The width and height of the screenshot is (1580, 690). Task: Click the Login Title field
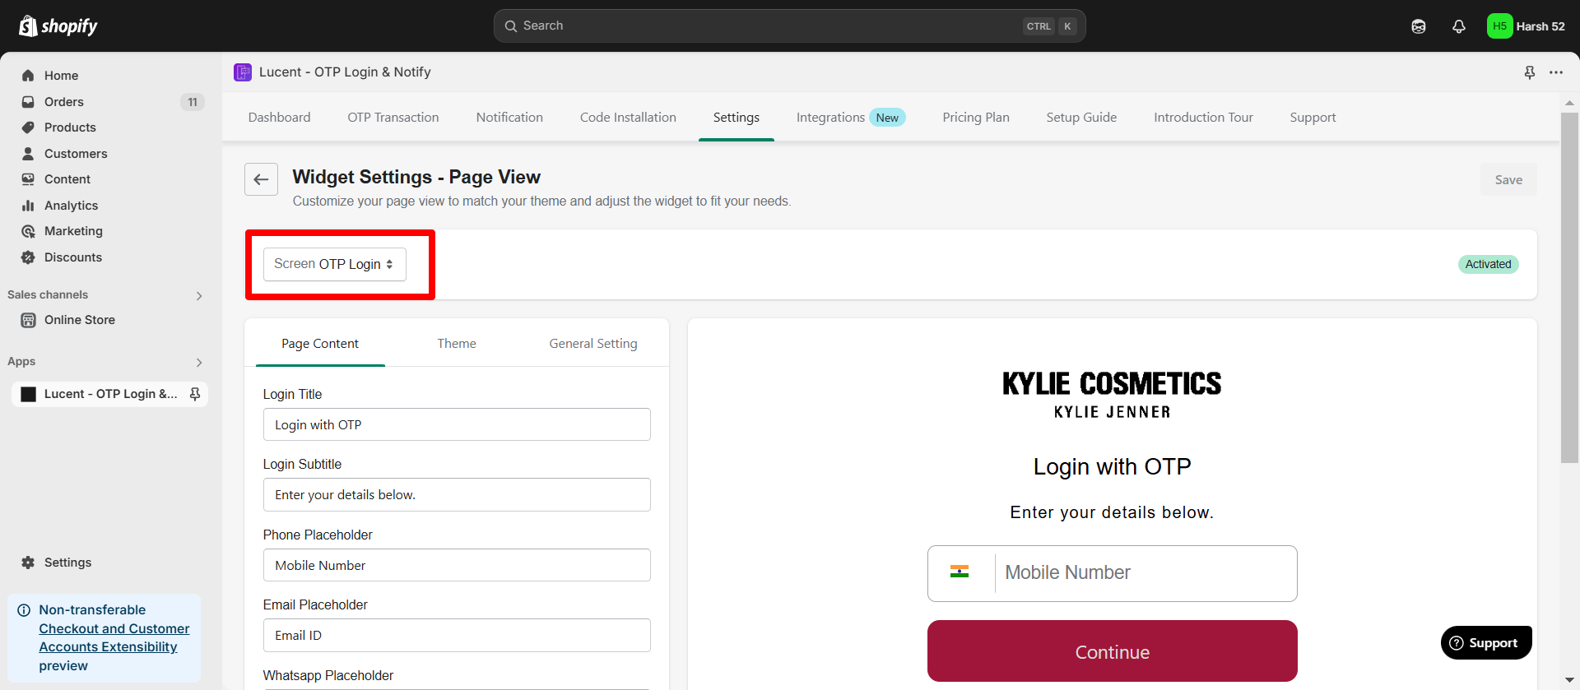tap(457, 424)
